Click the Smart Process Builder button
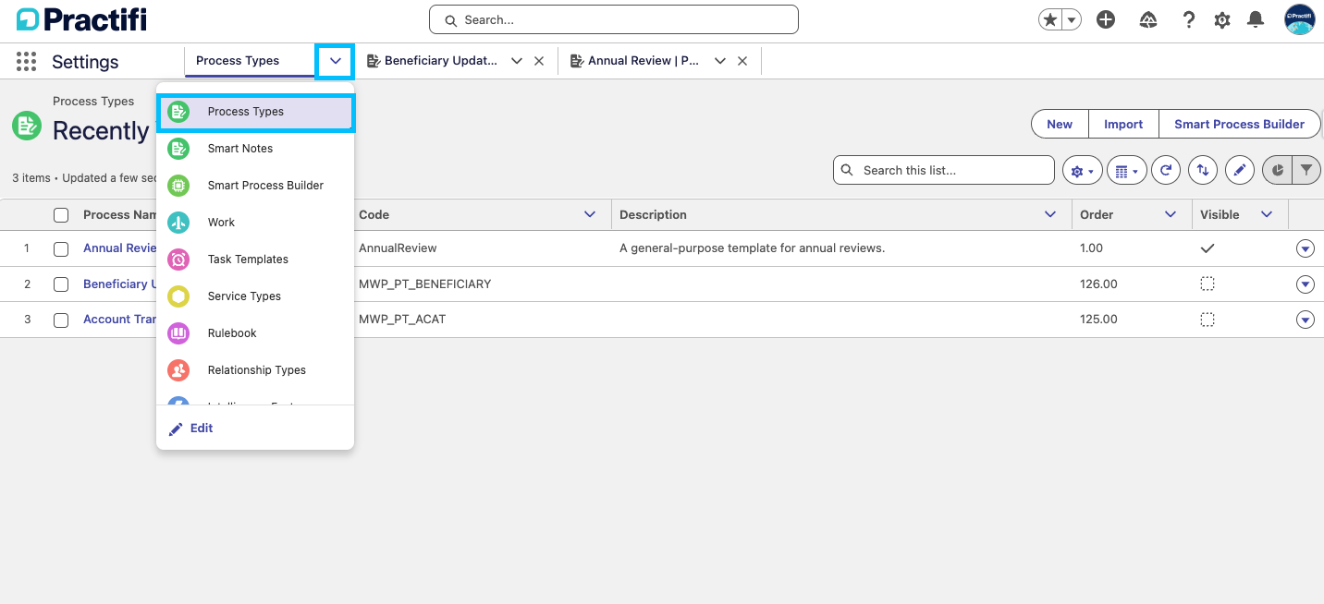The image size is (1324, 604). 1239,125
